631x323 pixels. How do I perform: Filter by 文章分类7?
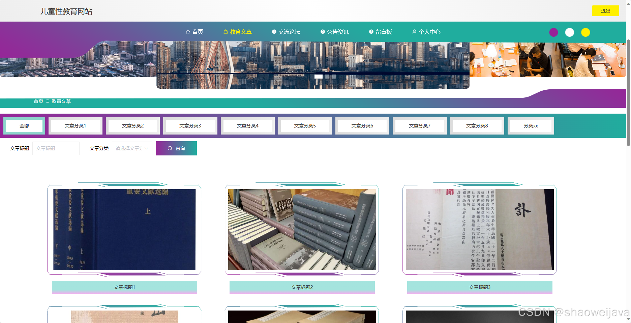(x=420, y=126)
